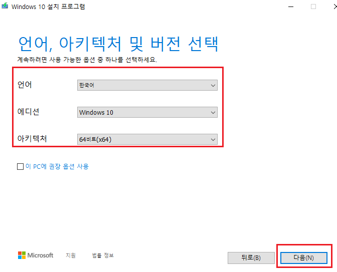Open the 법률 정보 link
Viewport: 337px width, 272px height.
coord(103,255)
